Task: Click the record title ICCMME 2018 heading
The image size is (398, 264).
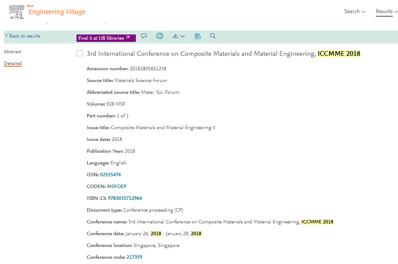Action: point(223,54)
